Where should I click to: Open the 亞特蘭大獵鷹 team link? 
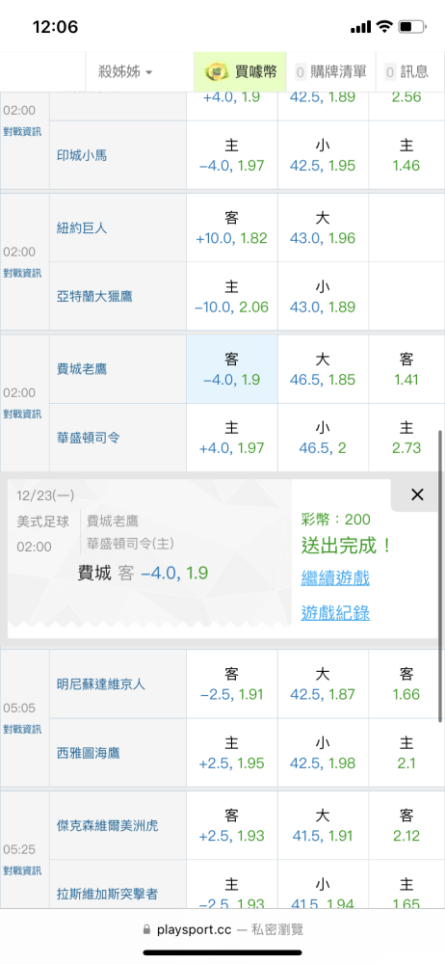click(x=94, y=296)
